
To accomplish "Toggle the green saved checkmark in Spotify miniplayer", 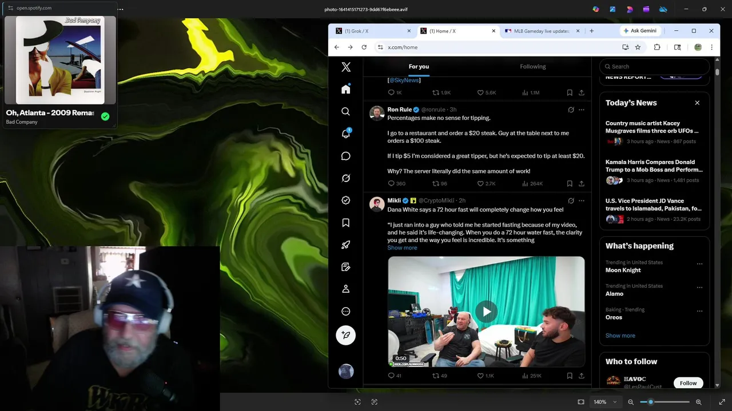I will point(105,116).
